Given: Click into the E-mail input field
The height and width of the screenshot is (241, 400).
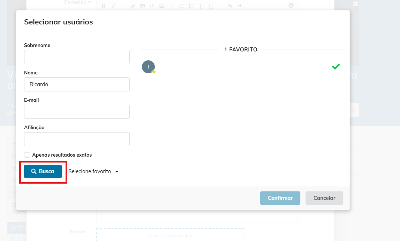Looking at the screenshot, I should [77, 112].
